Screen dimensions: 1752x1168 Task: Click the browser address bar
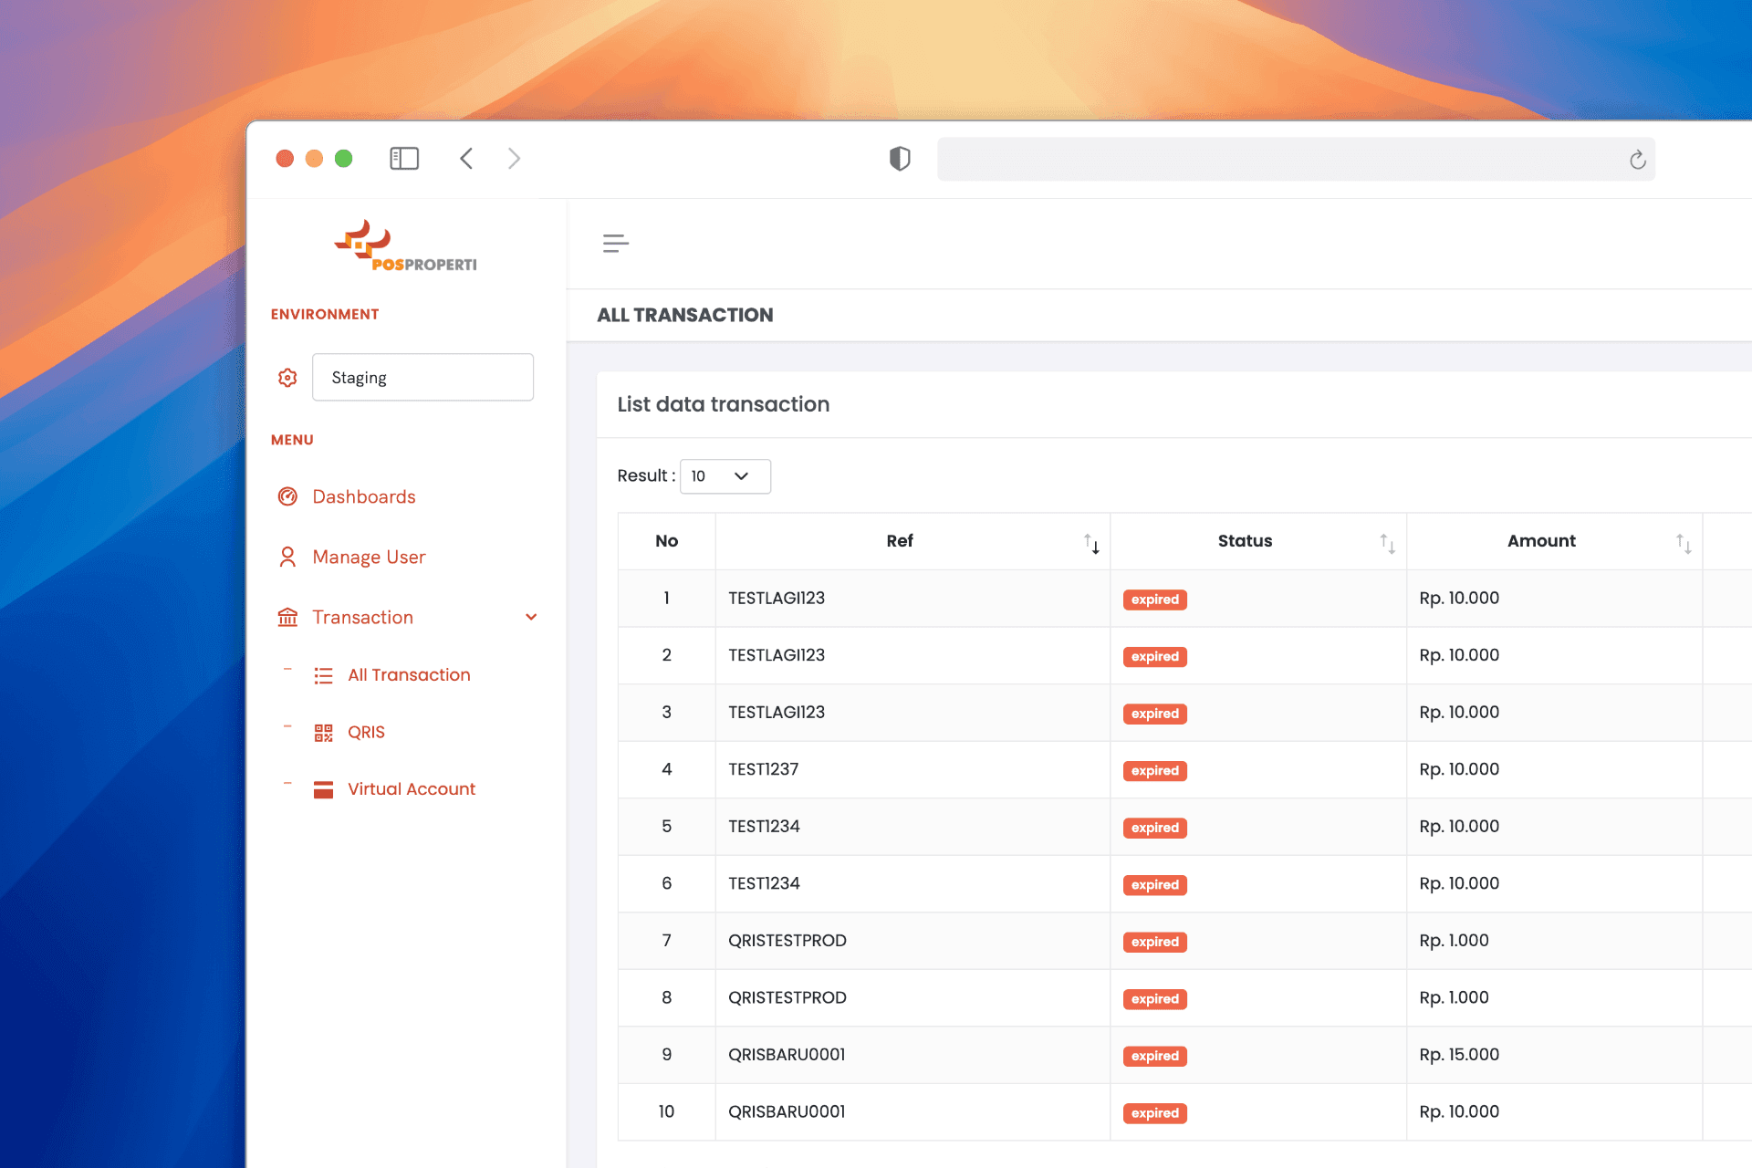[x=1277, y=160]
